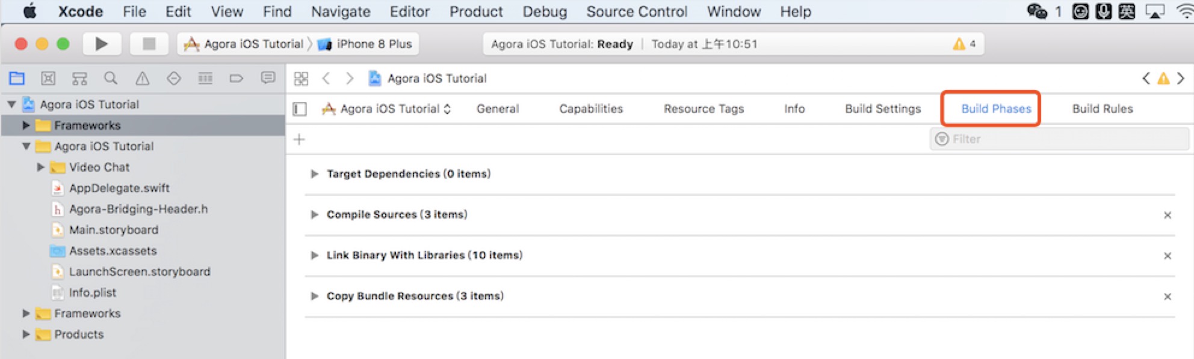1194x359 pixels.
Task: Expand the Video Chat folder
Action: click(x=41, y=167)
